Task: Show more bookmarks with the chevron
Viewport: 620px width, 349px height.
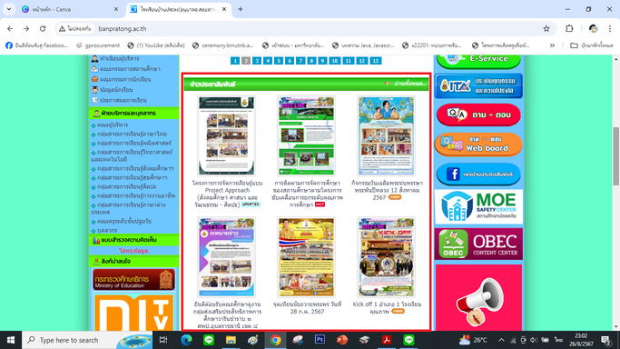Action: (552, 45)
